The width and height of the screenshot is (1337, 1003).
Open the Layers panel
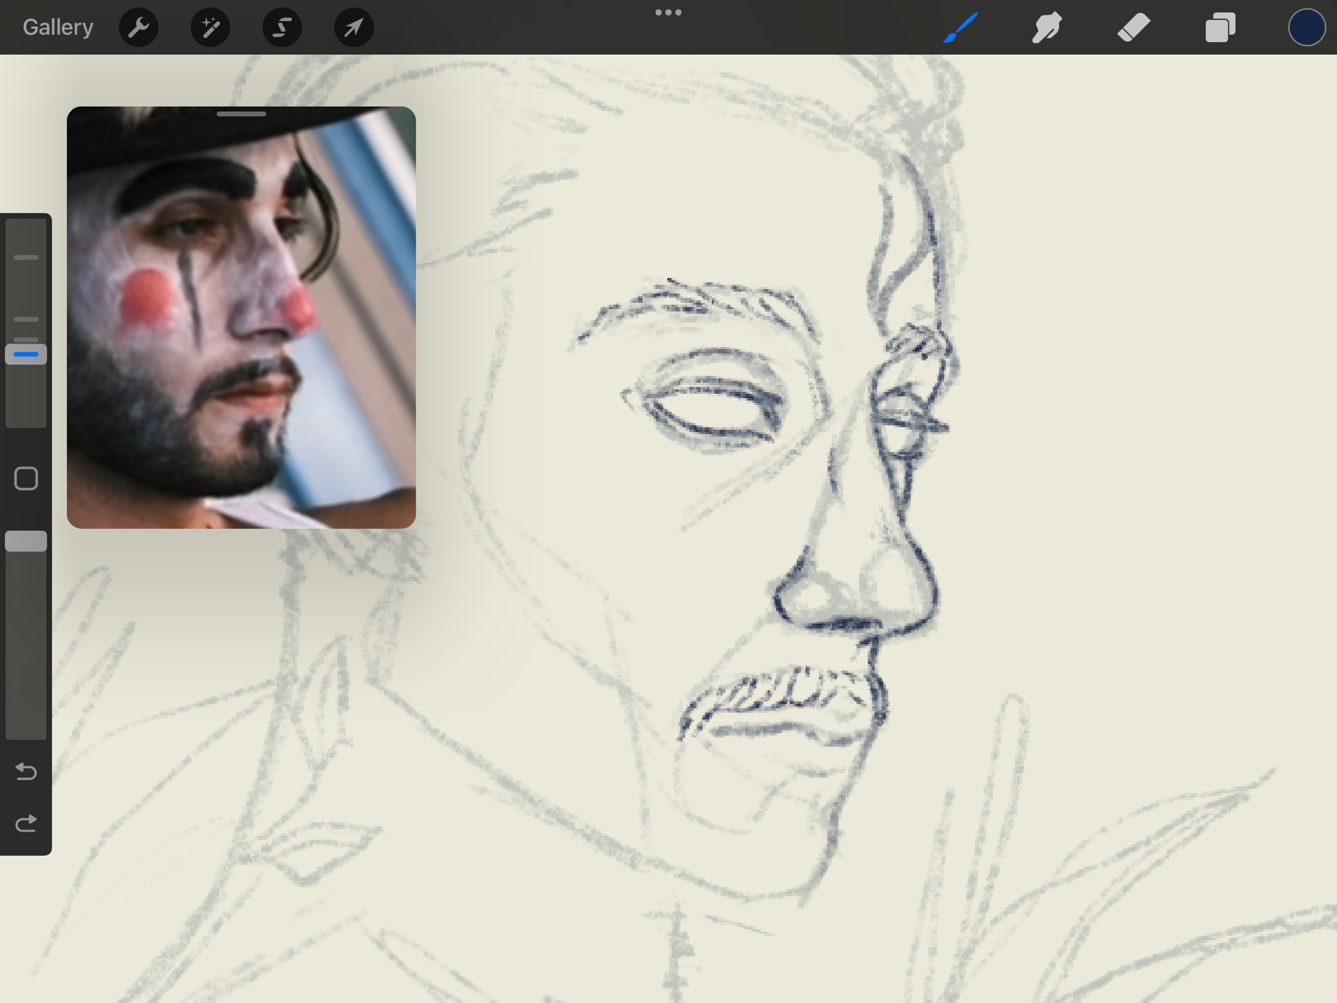[1220, 27]
